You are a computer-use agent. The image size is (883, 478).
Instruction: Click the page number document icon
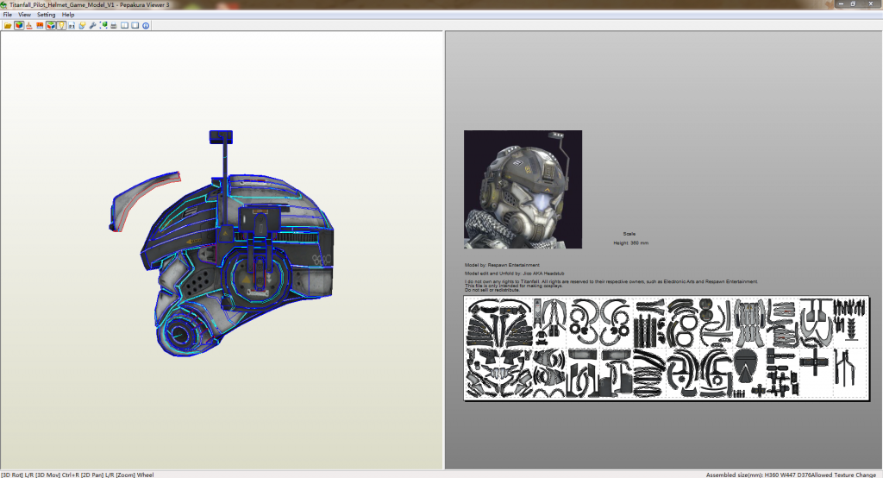tap(72, 25)
